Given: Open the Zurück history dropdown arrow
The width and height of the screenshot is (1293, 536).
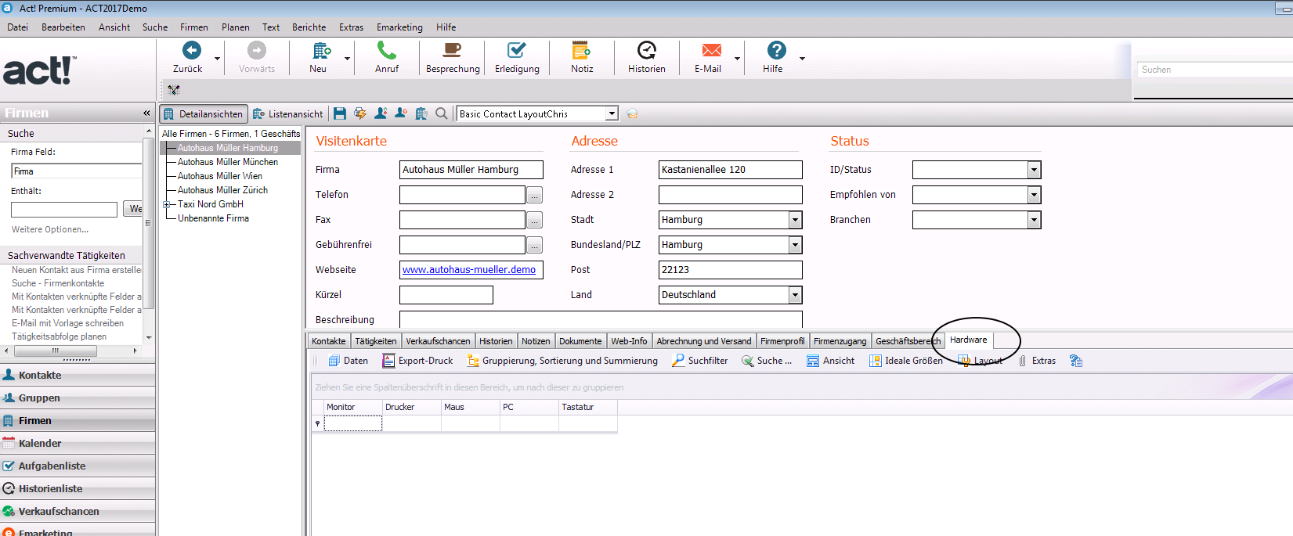Looking at the screenshot, I should click(x=217, y=59).
